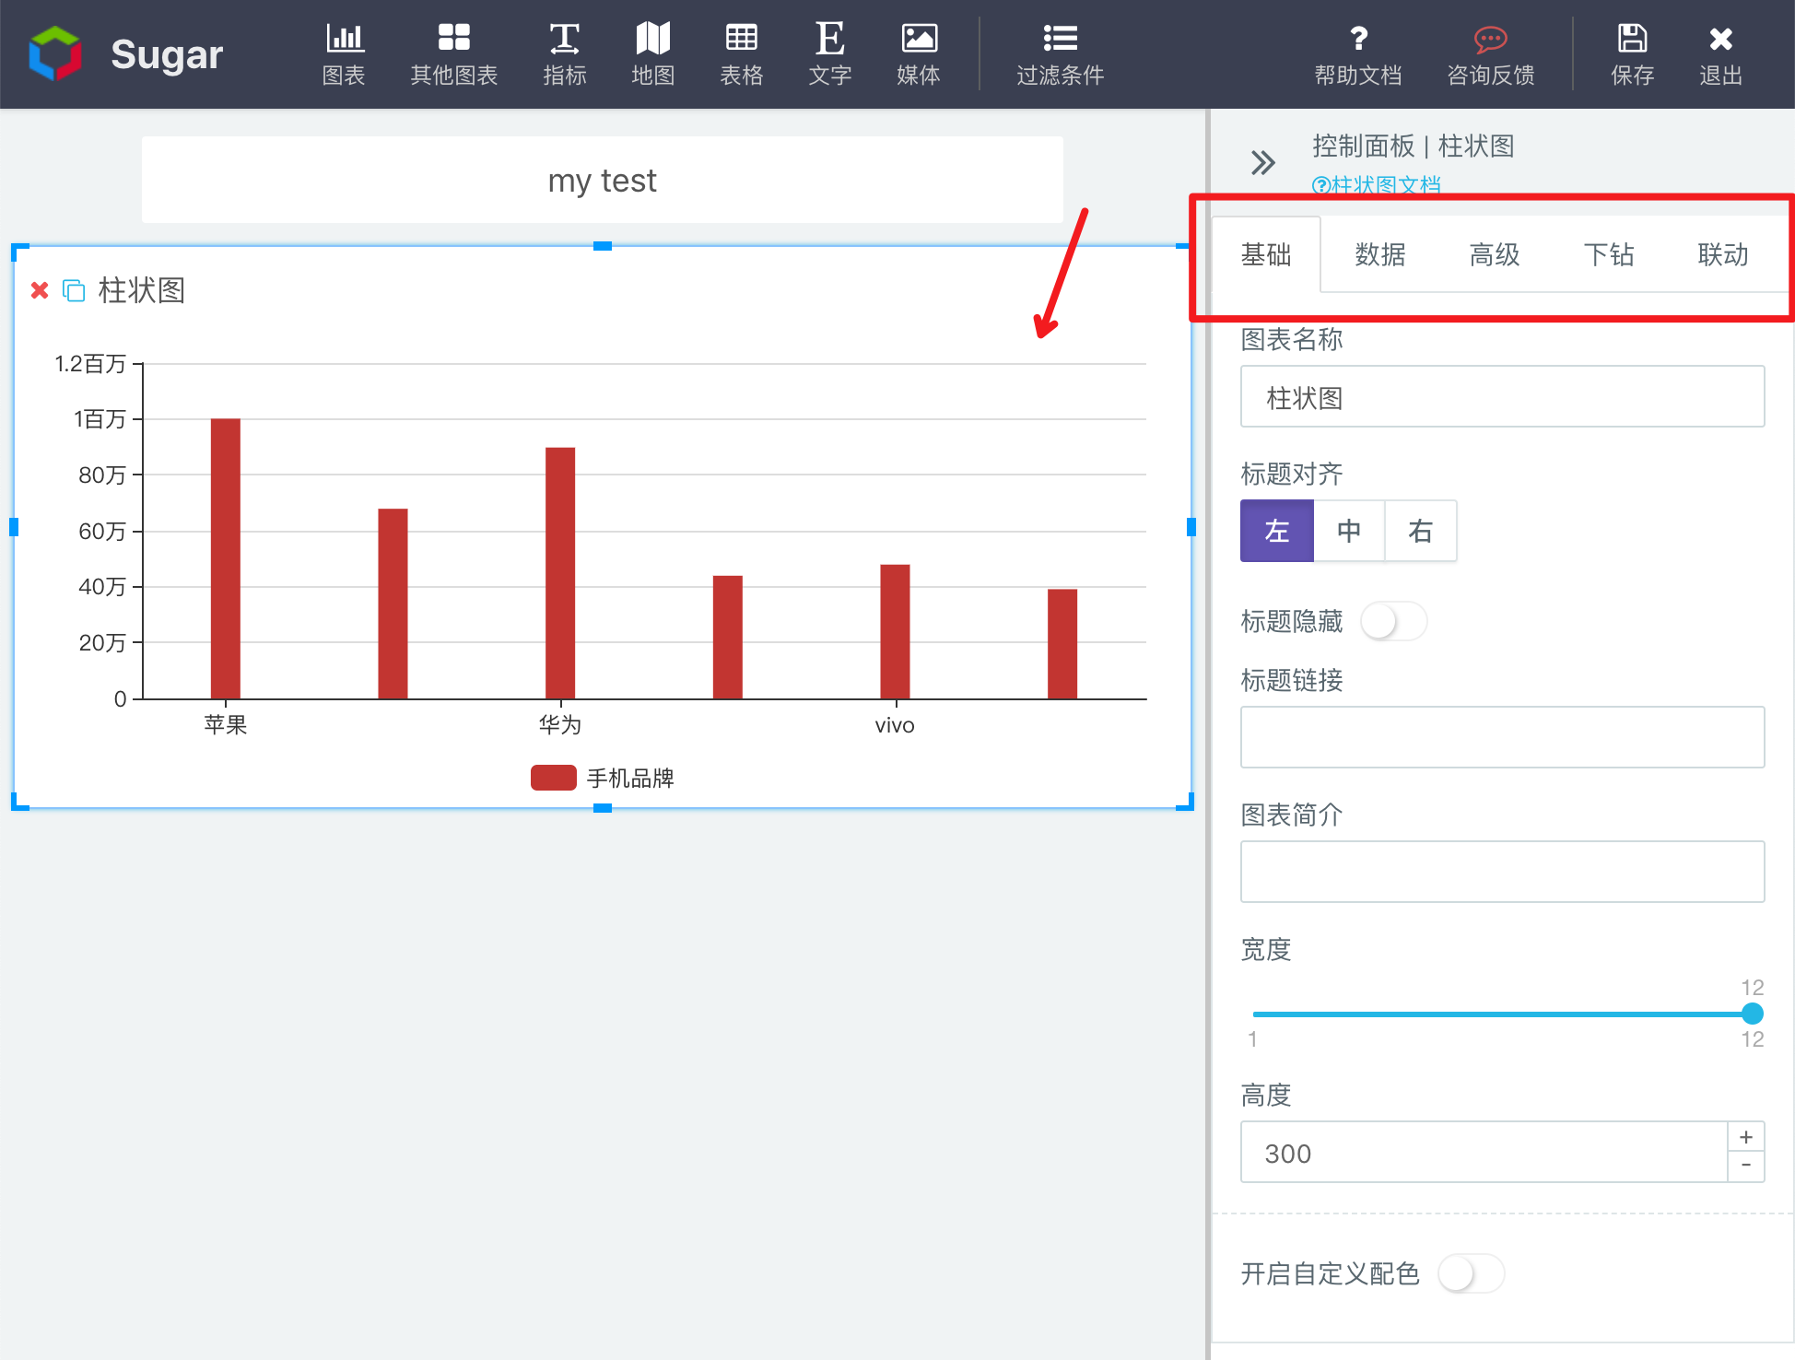This screenshot has width=1795, height=1360.
Task: Switch to the 联动 tab
Action: click(1723, 254)
